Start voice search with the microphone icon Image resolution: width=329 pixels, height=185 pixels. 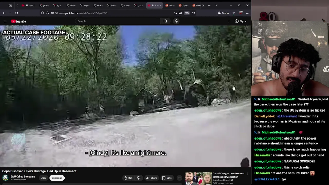click(x=176, y=21)
